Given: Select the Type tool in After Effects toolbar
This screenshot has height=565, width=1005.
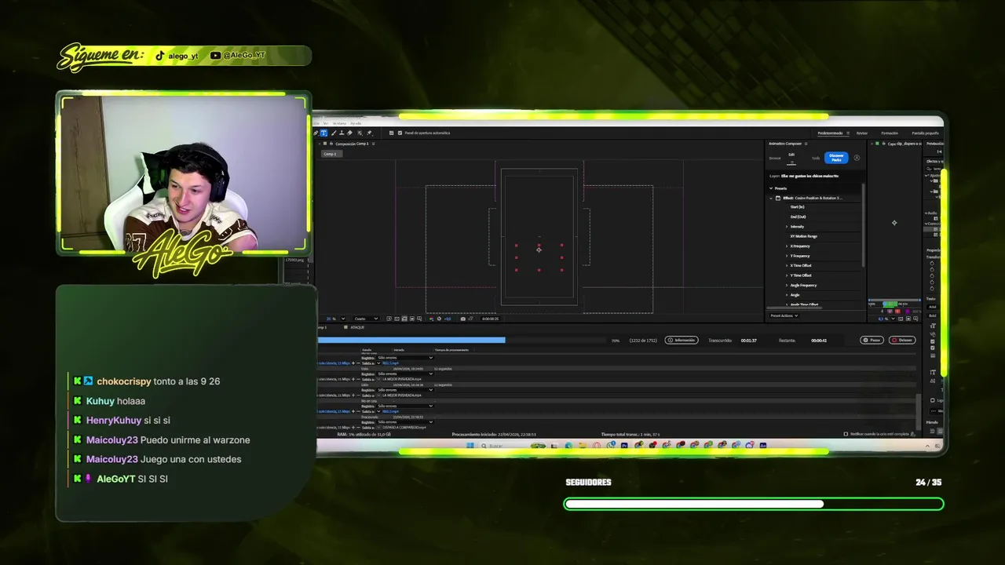Looking at the screenshot, I should tap(323, 133).
